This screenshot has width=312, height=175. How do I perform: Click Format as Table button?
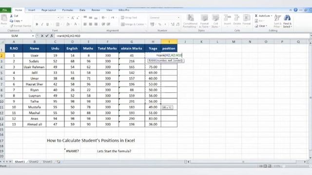pos(204,21)
